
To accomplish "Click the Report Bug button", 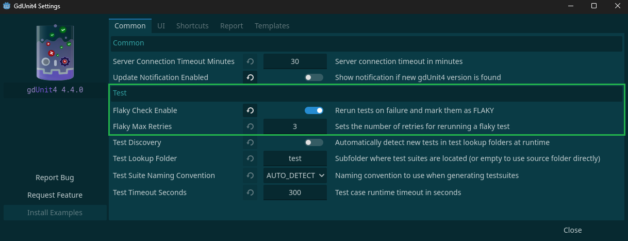I will click(x=55, y=178).
